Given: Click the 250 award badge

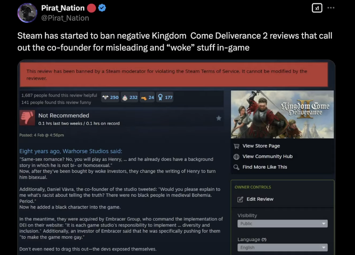Looking at the screenshot, I should coord(110,97).
